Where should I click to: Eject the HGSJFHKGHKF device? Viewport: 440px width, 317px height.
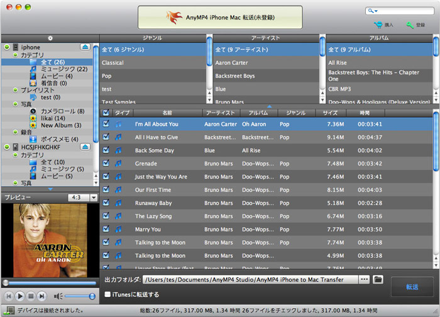pos(85,147)
